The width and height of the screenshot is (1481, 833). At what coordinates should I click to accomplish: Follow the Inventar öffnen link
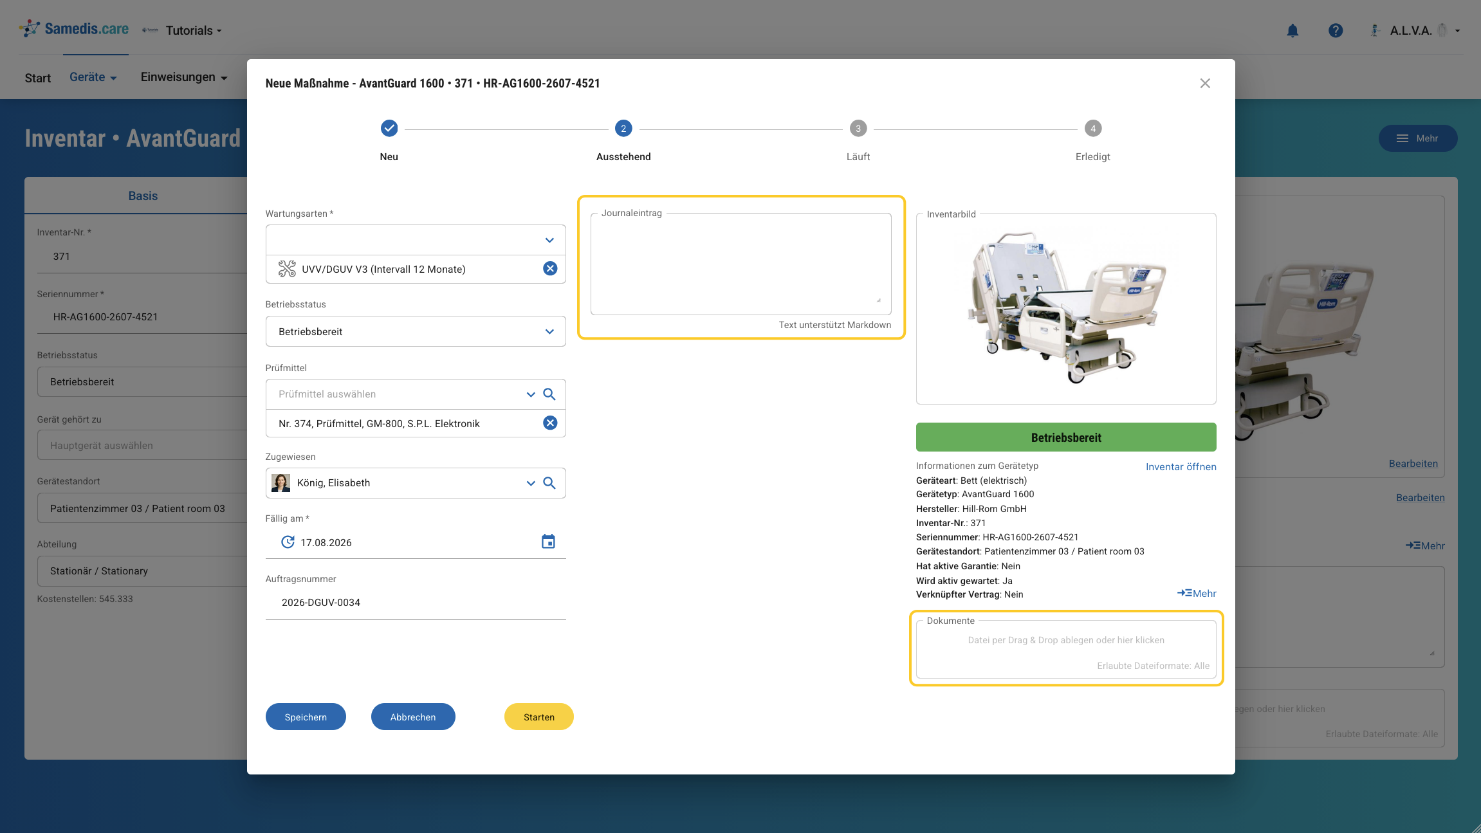(1181, 467)
